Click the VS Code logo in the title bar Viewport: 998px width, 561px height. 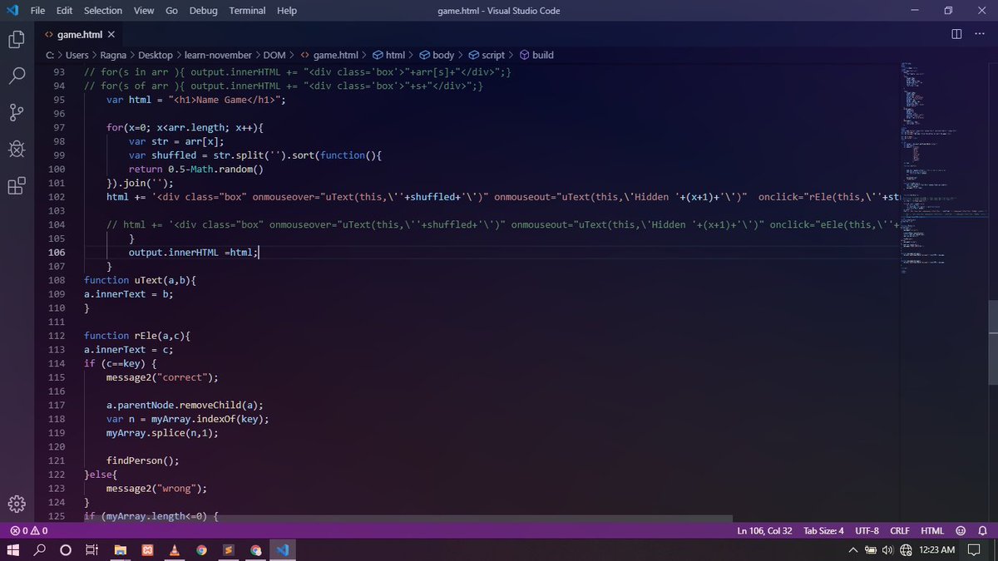(x=12, y=11)
